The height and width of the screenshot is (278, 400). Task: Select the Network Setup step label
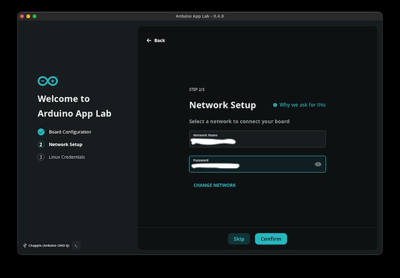click(x=66, y=144)
